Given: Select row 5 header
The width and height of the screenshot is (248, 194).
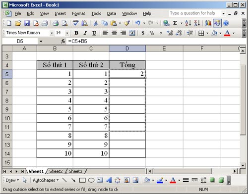Looking at the screenshot, I should tap(7, 74).
